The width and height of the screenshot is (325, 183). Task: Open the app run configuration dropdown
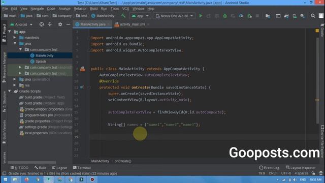click(140, 16)
